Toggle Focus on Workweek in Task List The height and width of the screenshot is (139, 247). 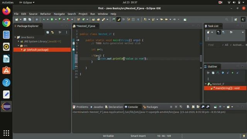coord(231,32)
